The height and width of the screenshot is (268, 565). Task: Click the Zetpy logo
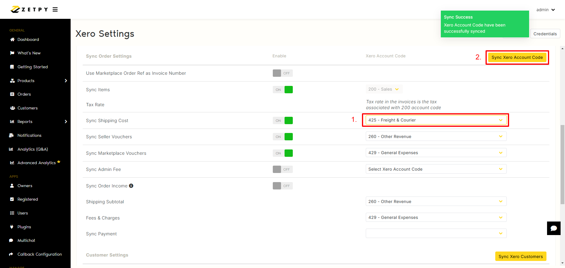tap(29, 9)
